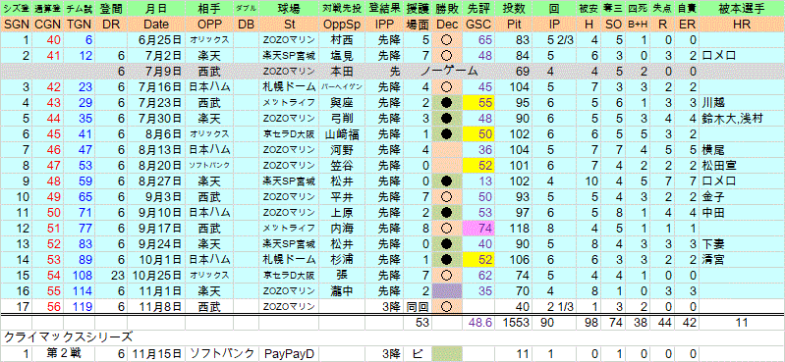
Task: Select opposing starter 内海
Action: pyautogui.click(x=343, y=228)
